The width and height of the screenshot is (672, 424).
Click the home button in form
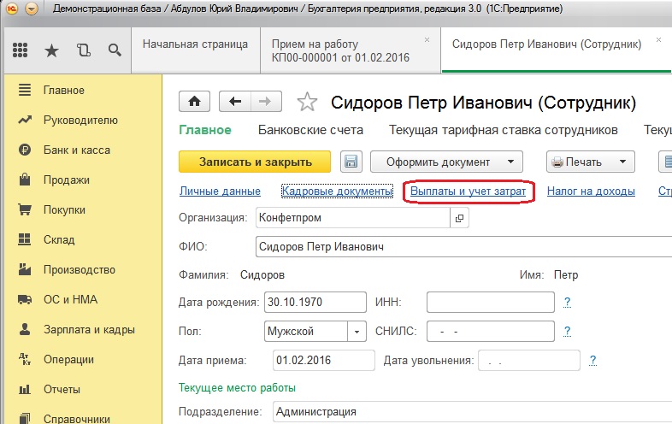195,102
